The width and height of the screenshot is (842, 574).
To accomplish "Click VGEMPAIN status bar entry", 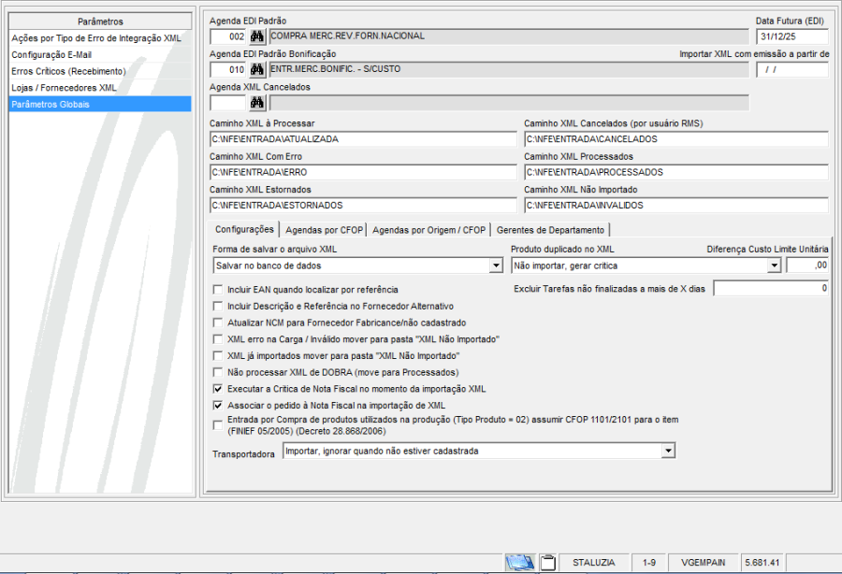I will tap(703, 562).
